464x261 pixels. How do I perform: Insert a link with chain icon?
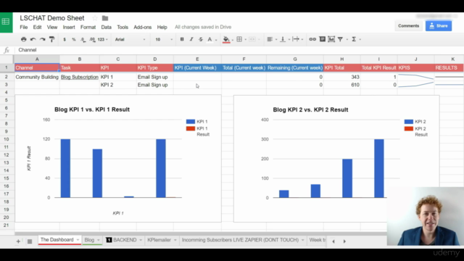pyautogui.click(x=312, y=39)
